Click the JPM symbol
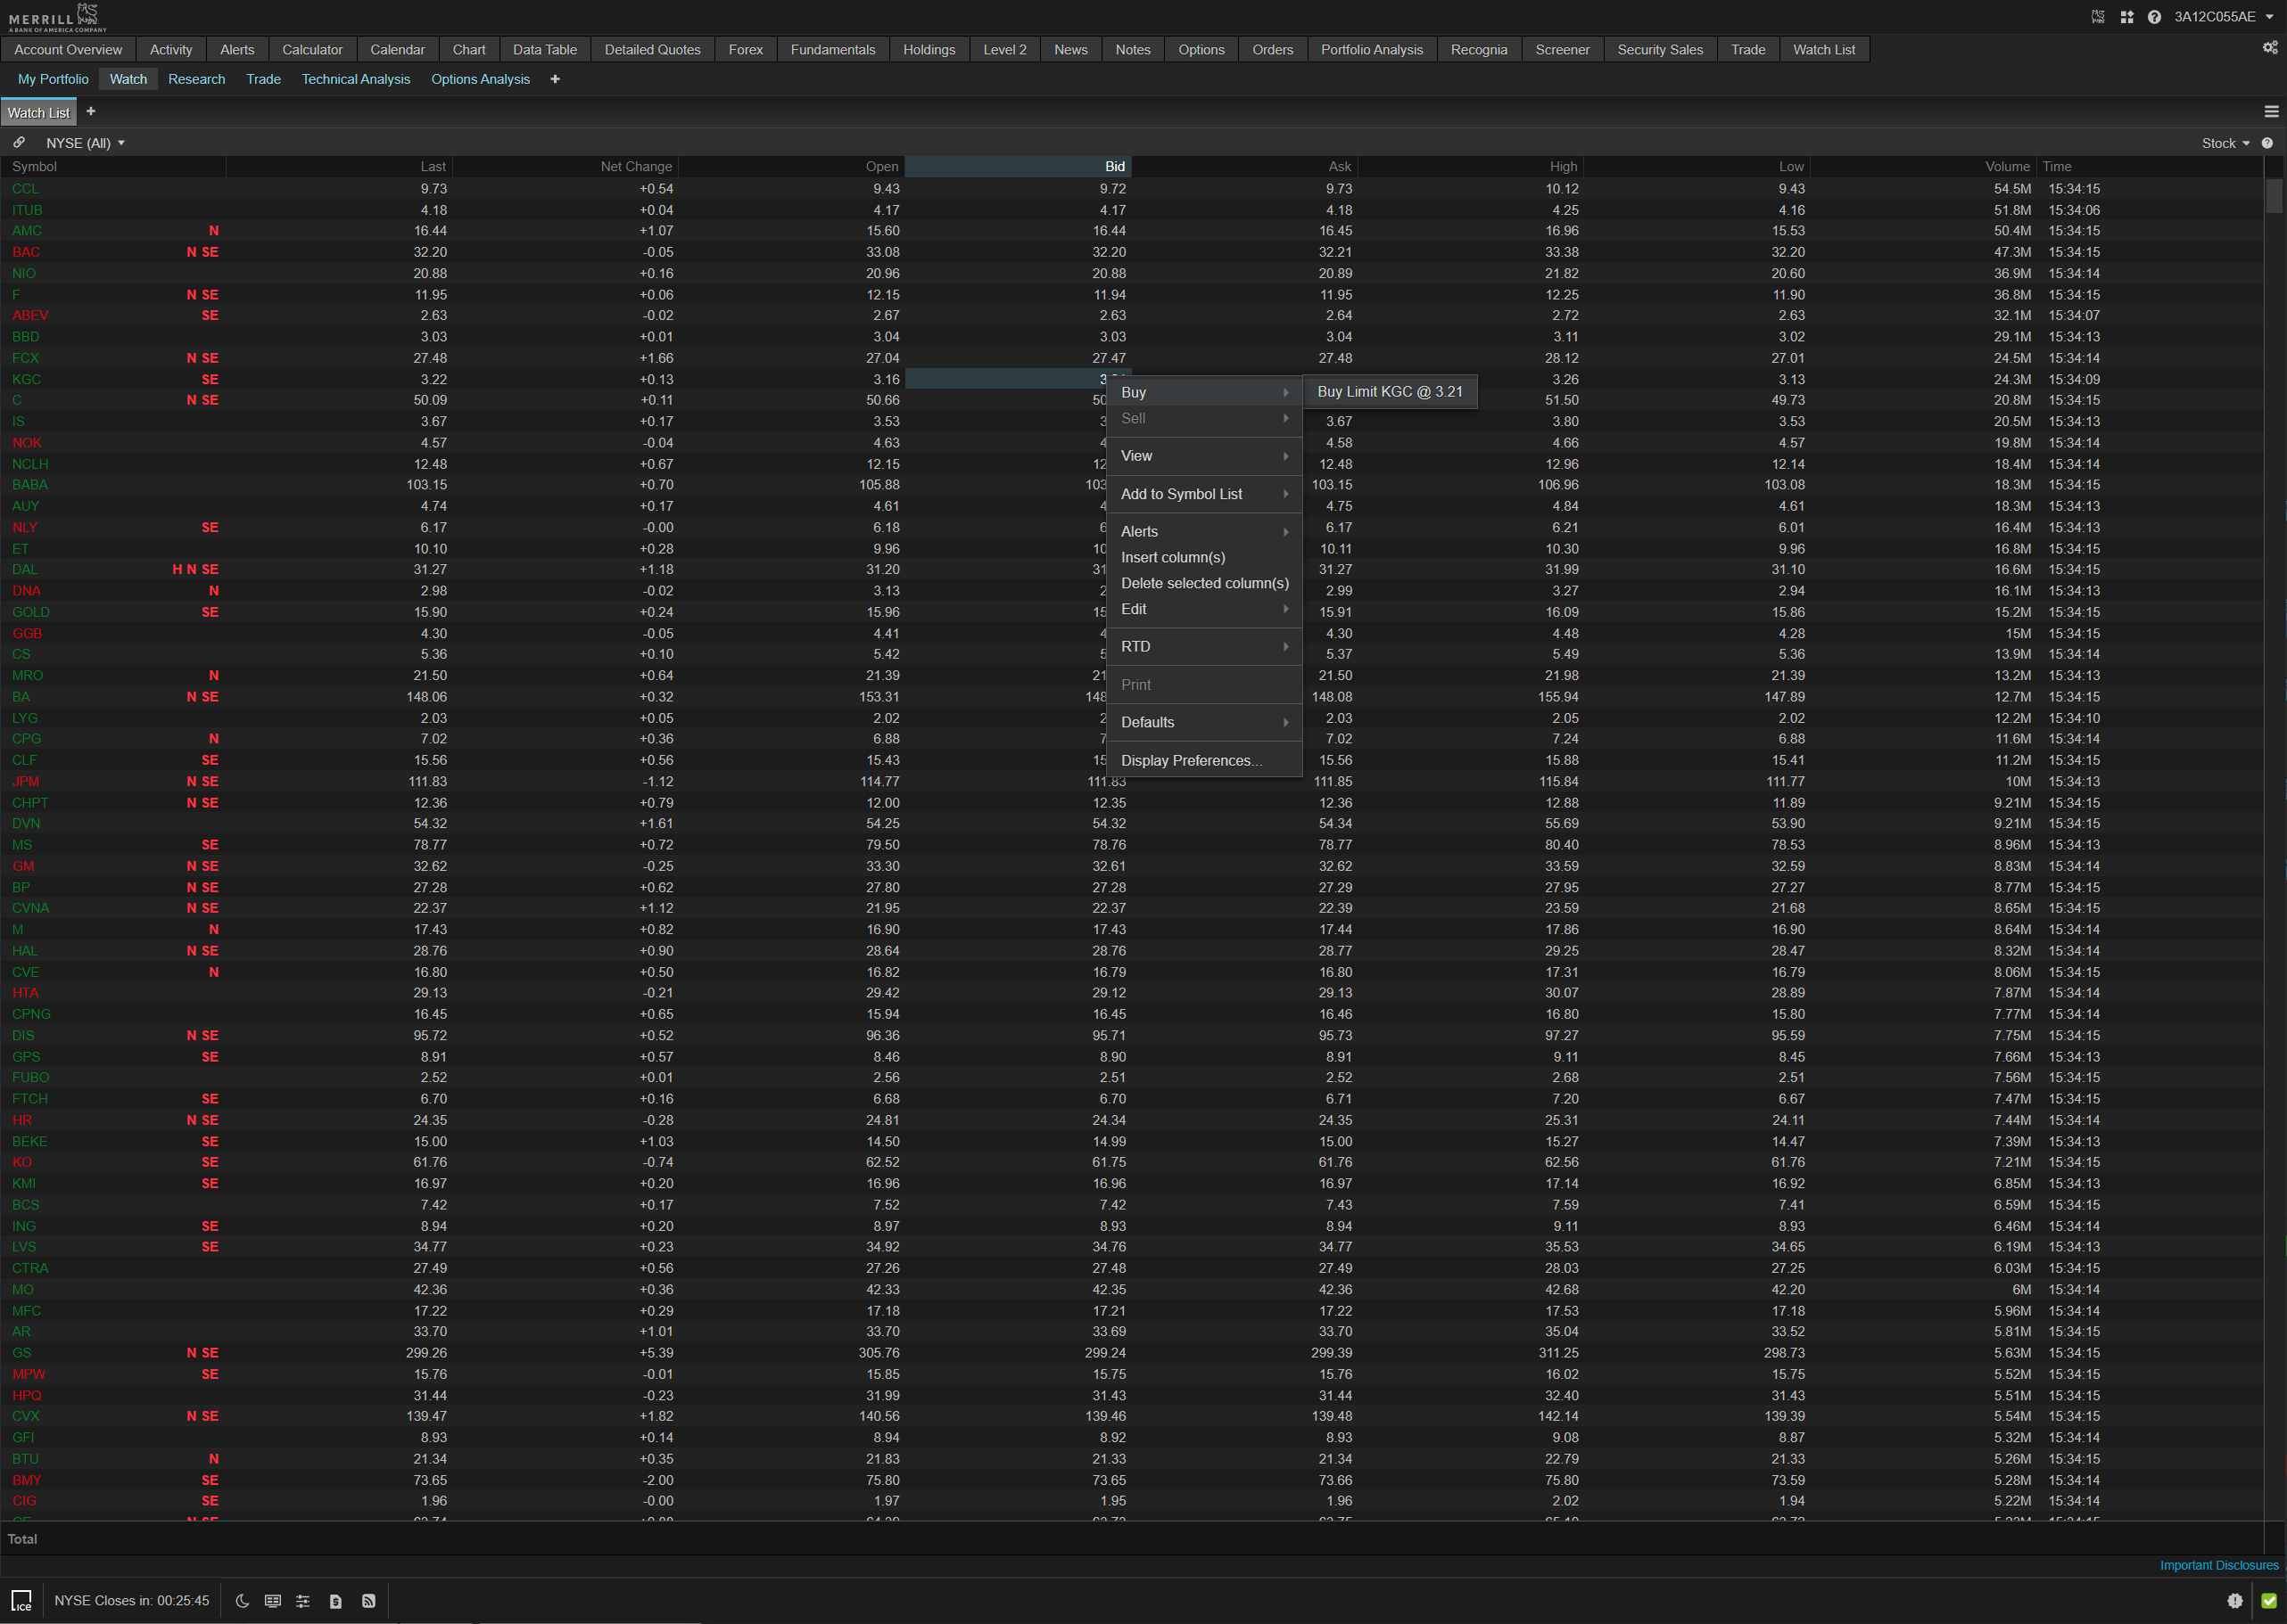 26,782
